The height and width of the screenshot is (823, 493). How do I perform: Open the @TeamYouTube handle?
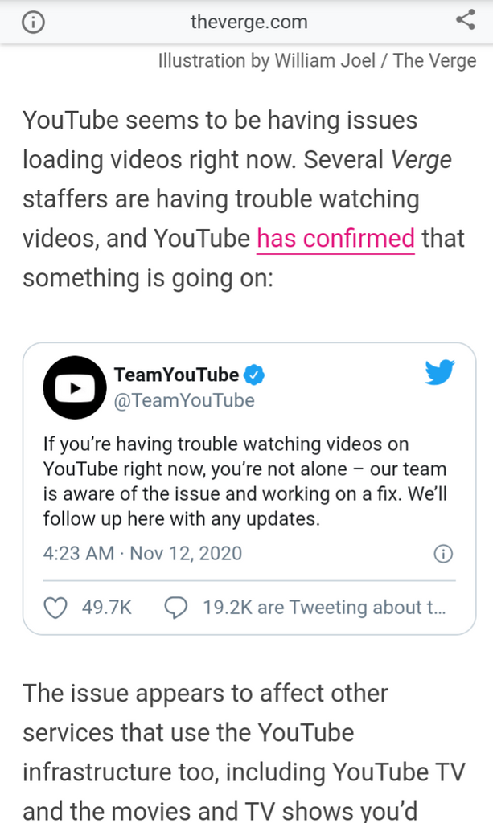184,400
